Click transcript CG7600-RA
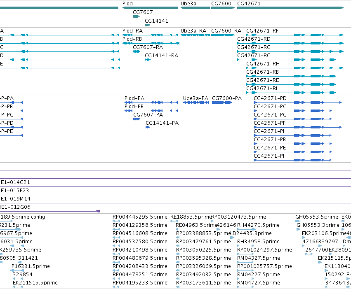This screenshot has height=289, width=351. pyautogui.click(x=226, y=30)
